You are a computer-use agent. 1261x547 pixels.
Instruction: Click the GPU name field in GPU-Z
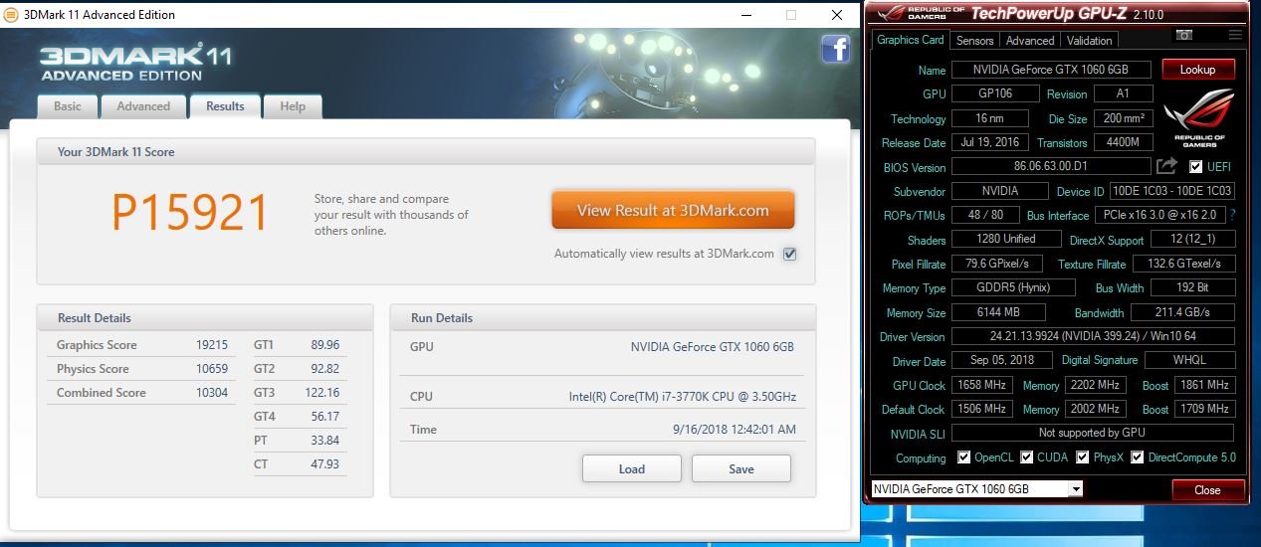coord(1051,70)
